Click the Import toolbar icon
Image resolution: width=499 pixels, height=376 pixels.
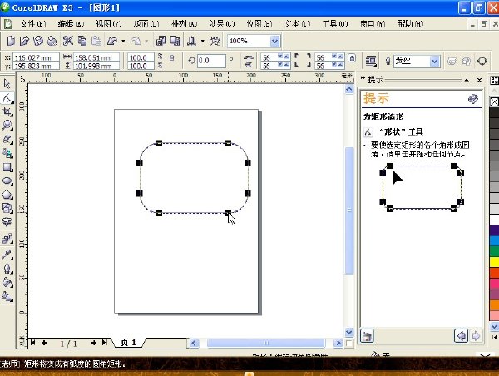pos(161,41)
